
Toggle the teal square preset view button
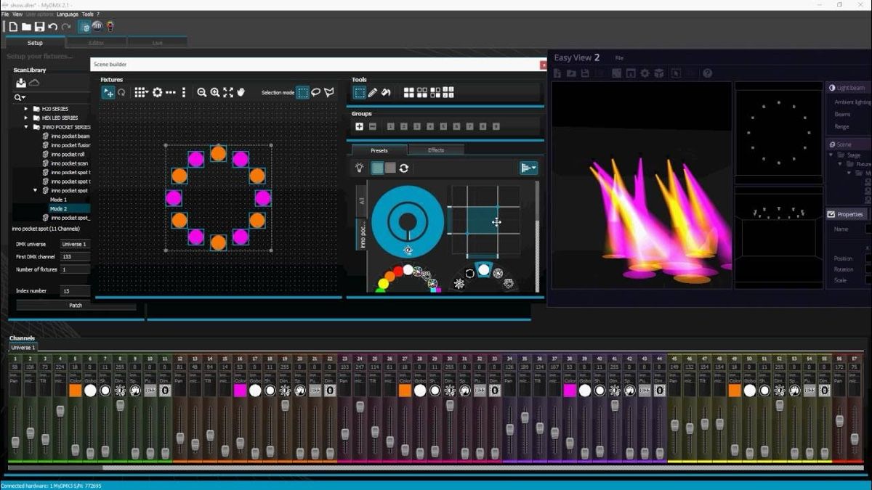(x=378, y=168)
